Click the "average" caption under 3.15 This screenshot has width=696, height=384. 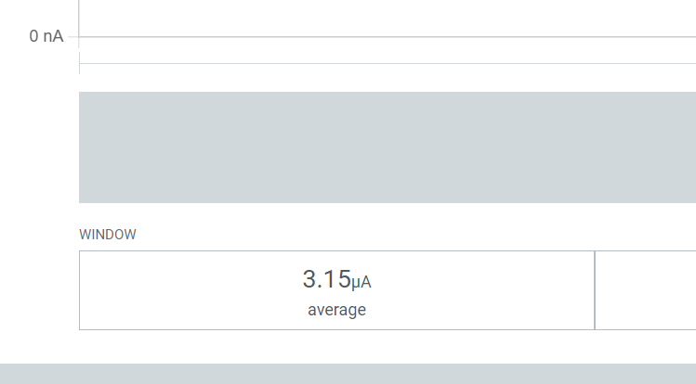pyautogui.click(x=336, y=310)
